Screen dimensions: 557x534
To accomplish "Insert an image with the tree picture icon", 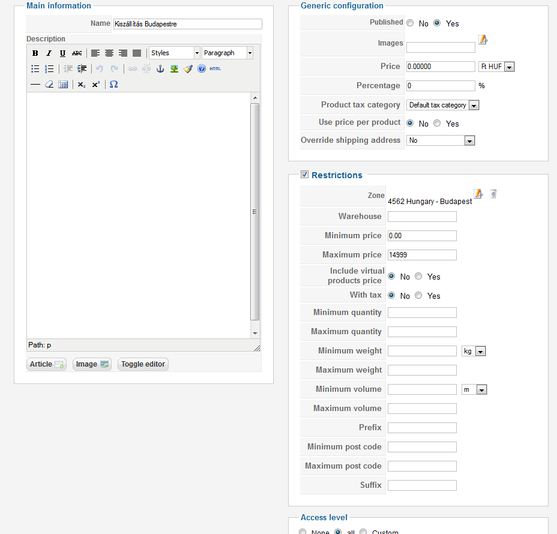I will point(174,69).
